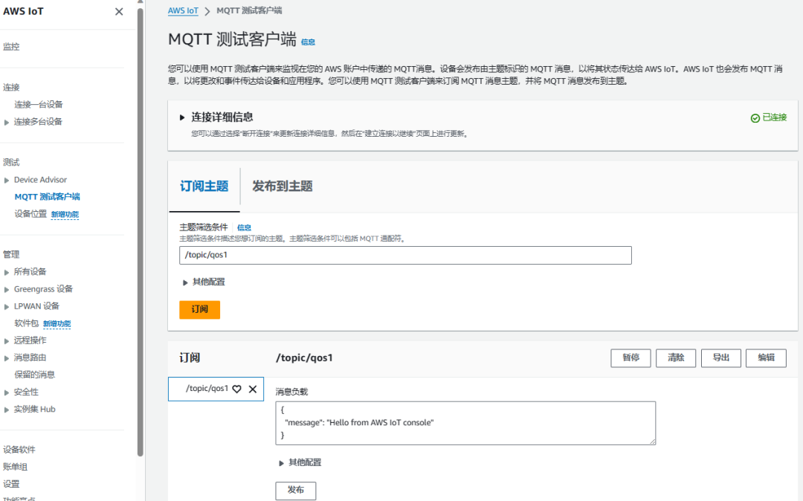Open 设备软件 in sidebar

(x=19, y=450)
